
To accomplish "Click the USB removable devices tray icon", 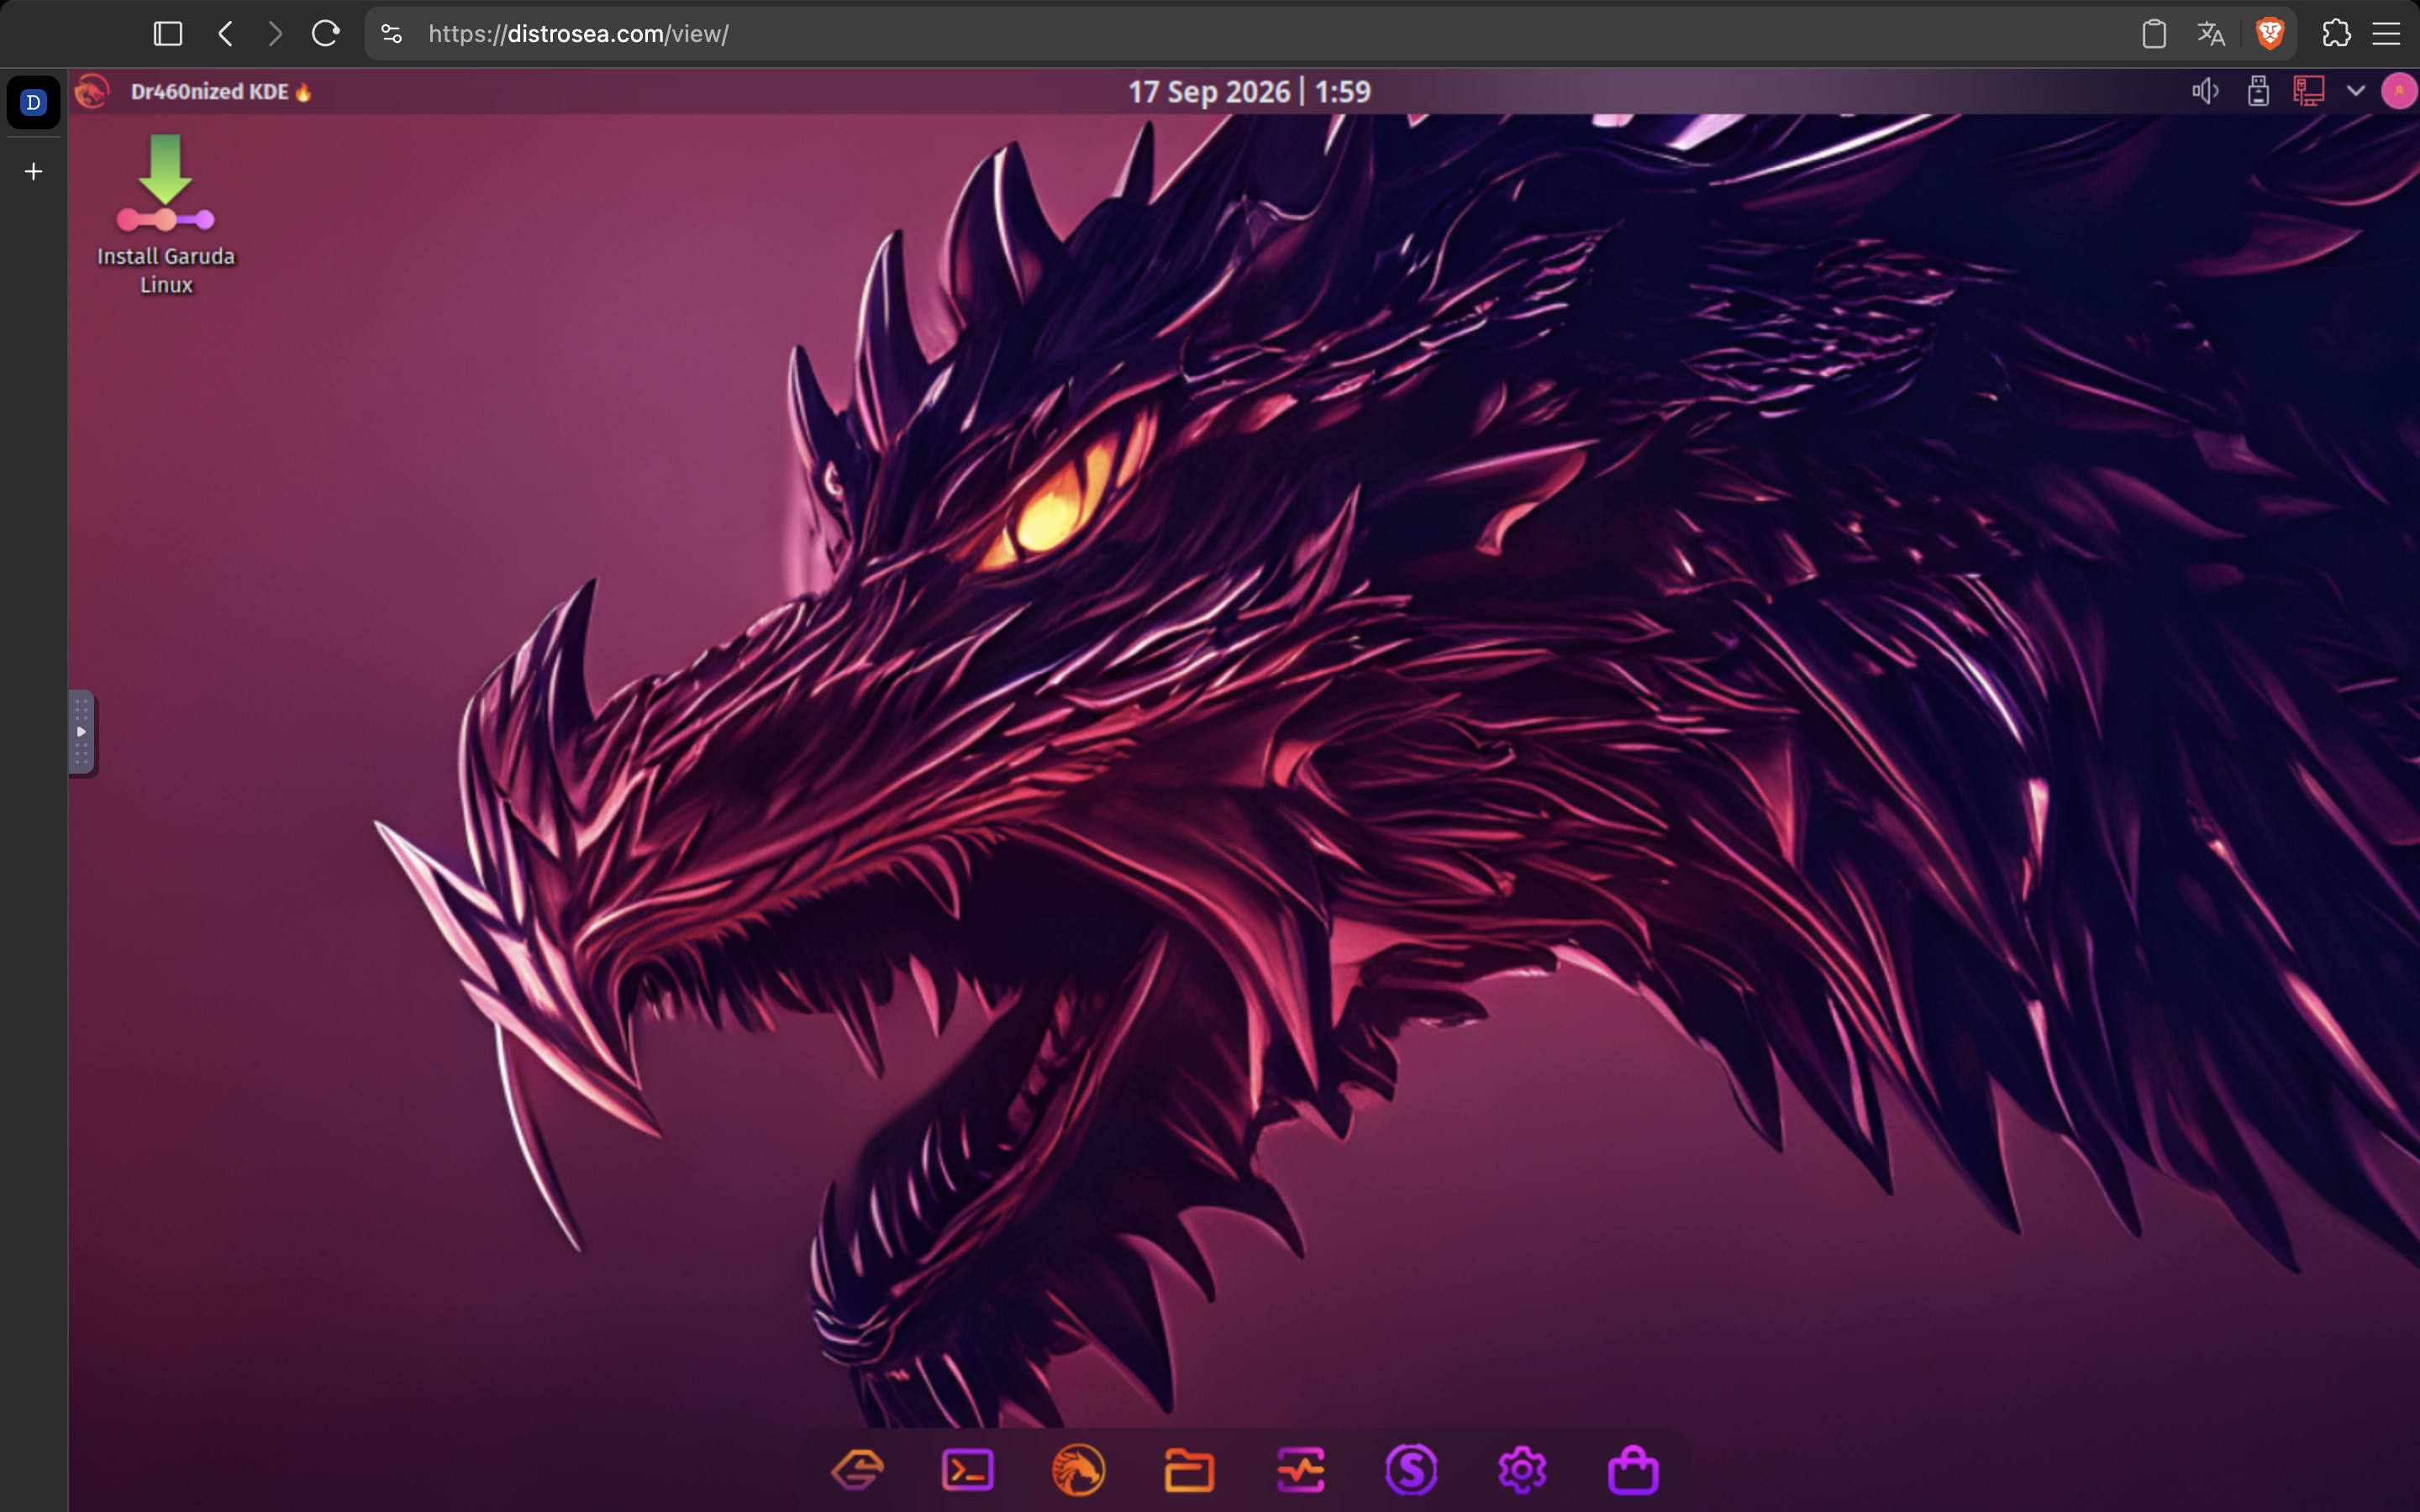I will click(x=2258, y=92).
